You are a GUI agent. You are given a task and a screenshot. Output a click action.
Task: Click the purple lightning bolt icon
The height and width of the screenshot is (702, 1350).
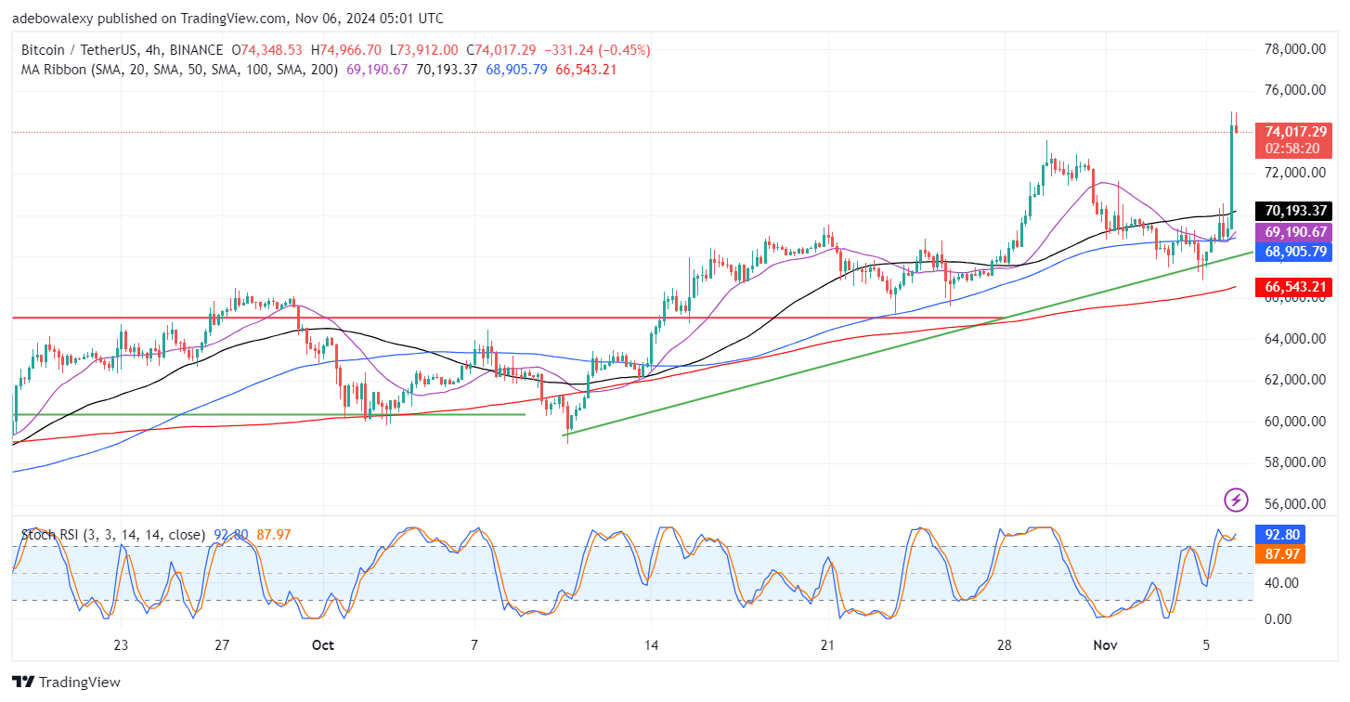click(x=1236, y=500)
